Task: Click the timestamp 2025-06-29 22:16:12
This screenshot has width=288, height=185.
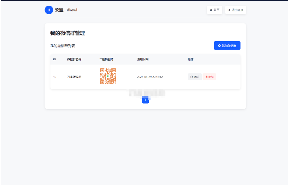Action: 150,77
